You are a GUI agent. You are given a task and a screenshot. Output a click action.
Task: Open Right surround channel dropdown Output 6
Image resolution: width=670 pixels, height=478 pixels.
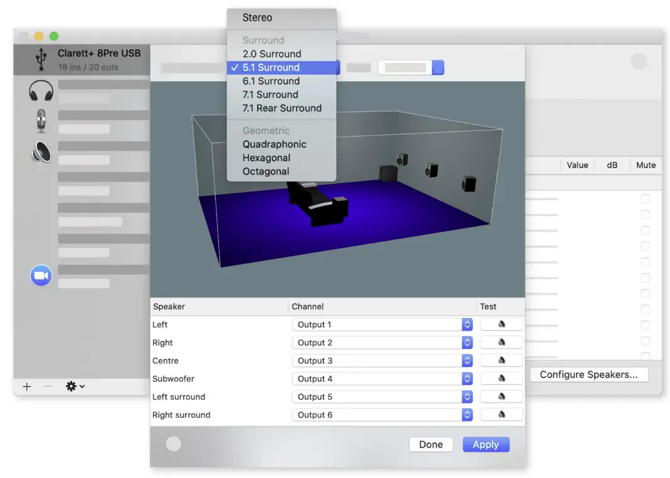382,415
